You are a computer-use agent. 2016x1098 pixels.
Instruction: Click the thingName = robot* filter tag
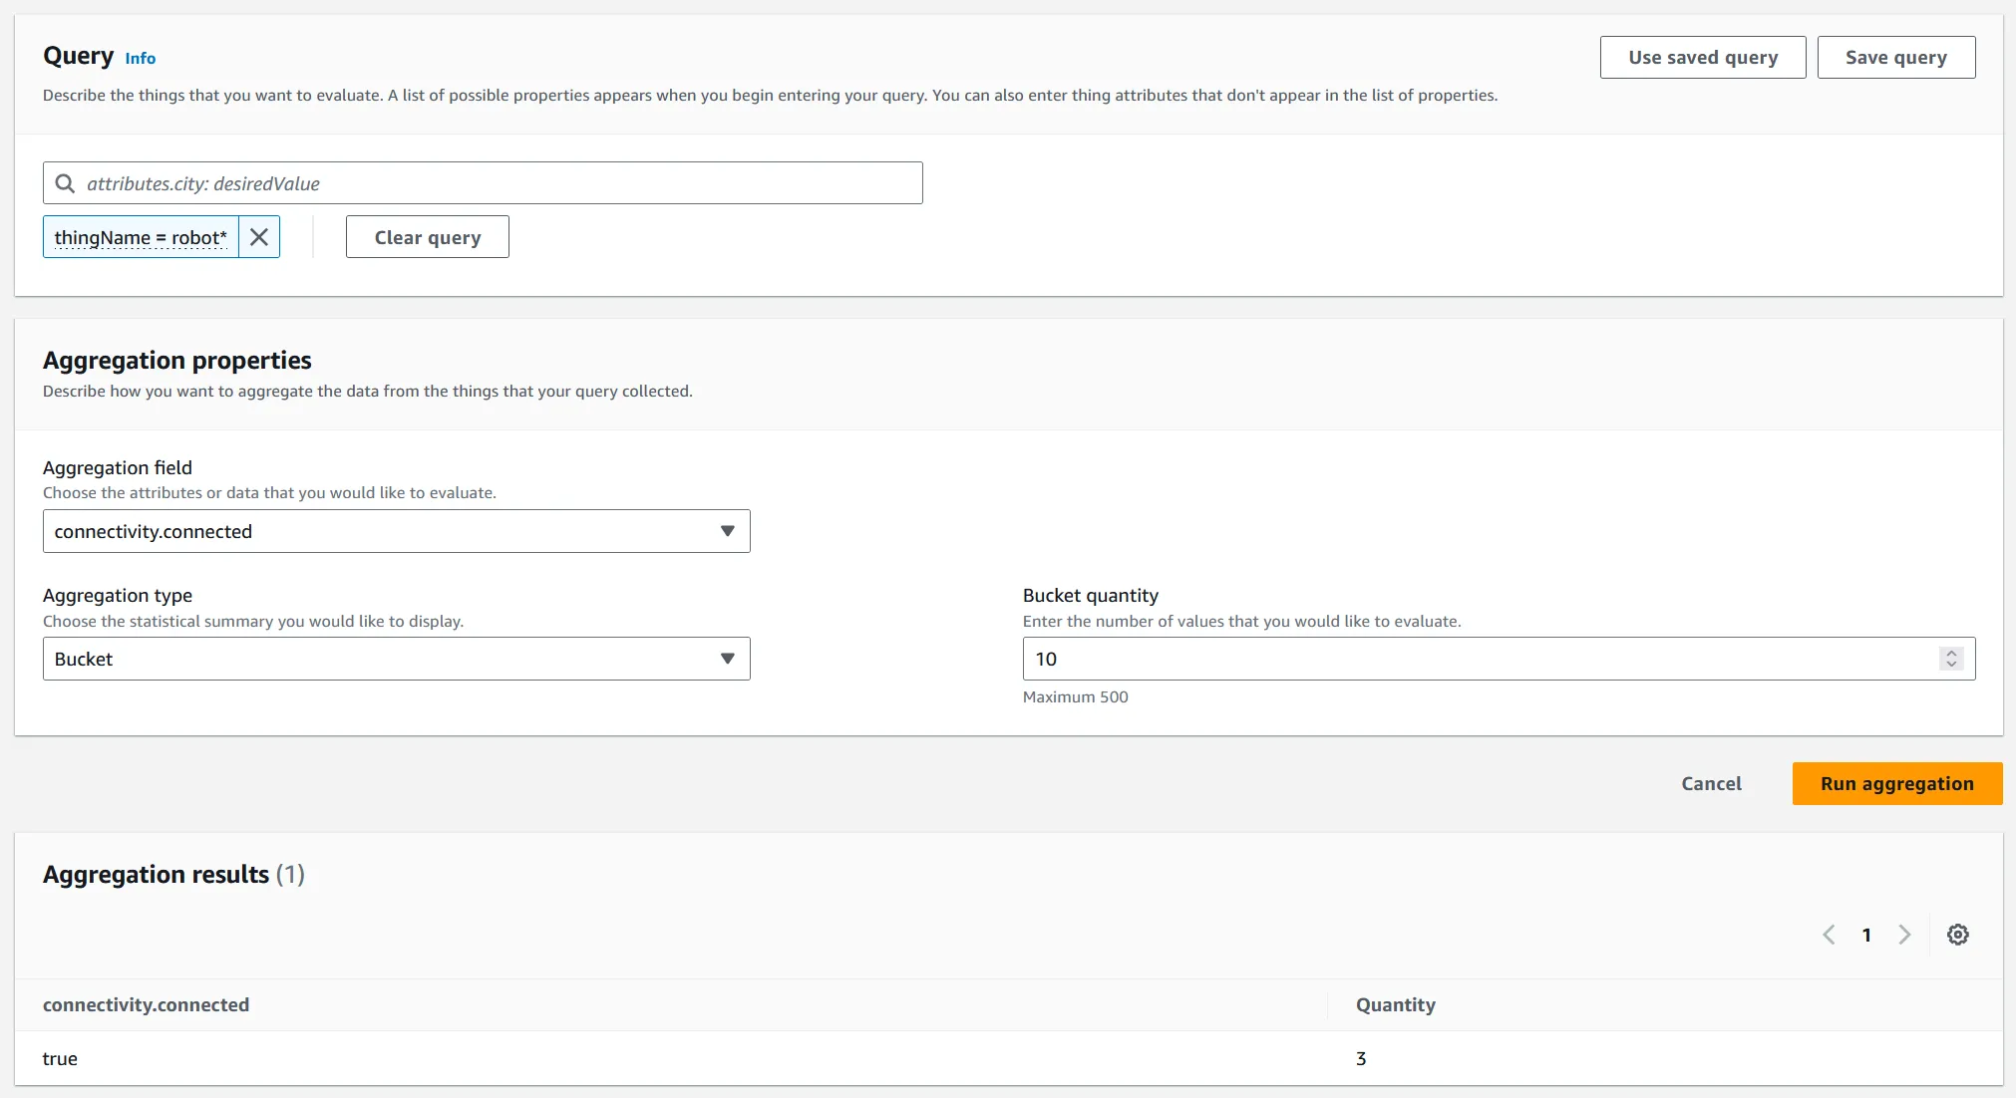coord(141,237)
